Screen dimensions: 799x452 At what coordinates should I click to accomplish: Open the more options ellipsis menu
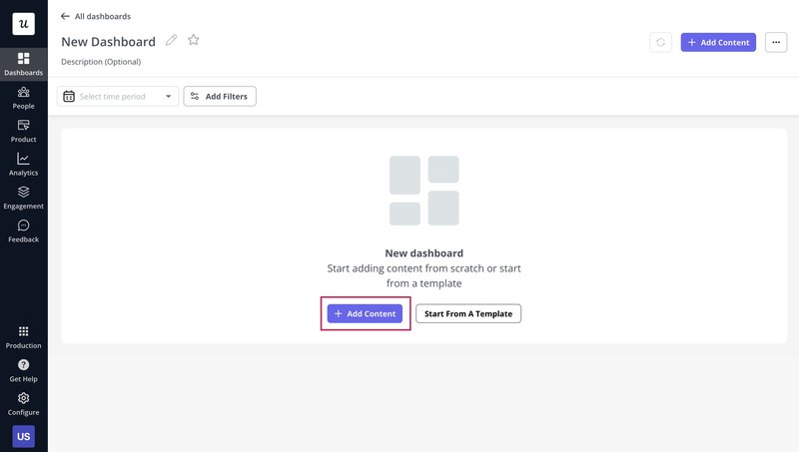pos(776,42)
